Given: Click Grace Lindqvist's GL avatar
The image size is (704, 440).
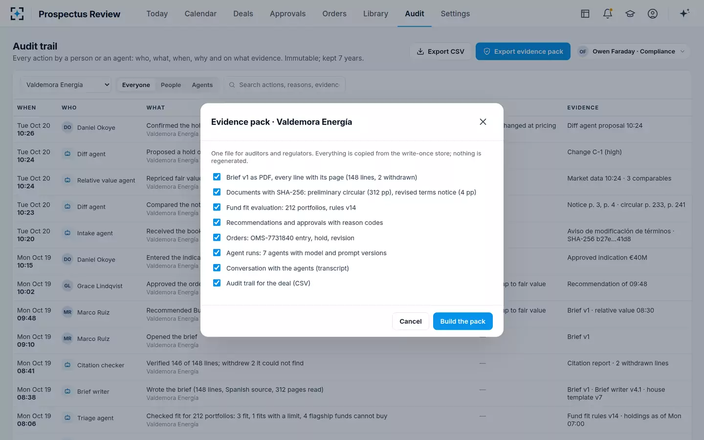Looking at the screenshot, I should click(67, 286).
